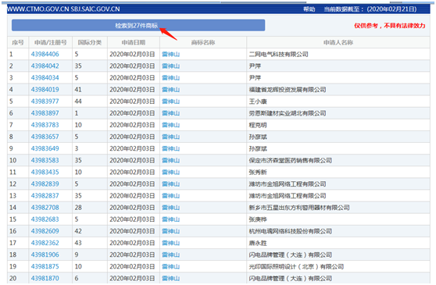
Task: Open registration number 43983783
Action: pyautogui.click(x=45, y=125)
